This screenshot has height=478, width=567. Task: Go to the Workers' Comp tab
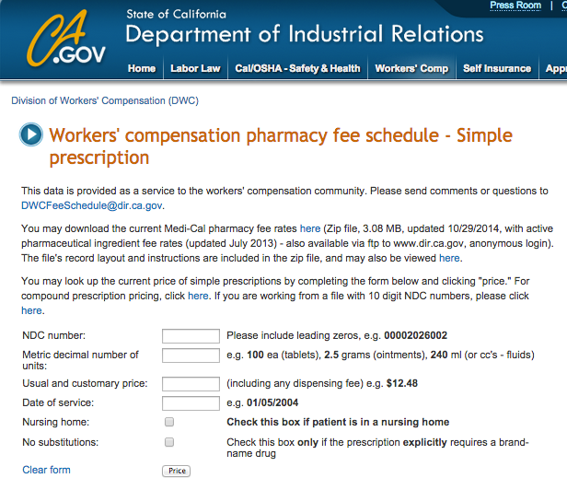click(411, 68)
